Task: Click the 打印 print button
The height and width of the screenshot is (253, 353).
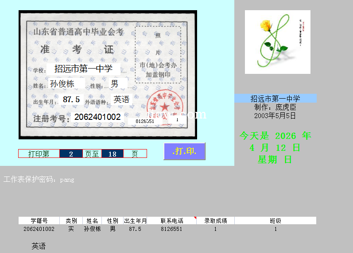Action: pos(185,151)
